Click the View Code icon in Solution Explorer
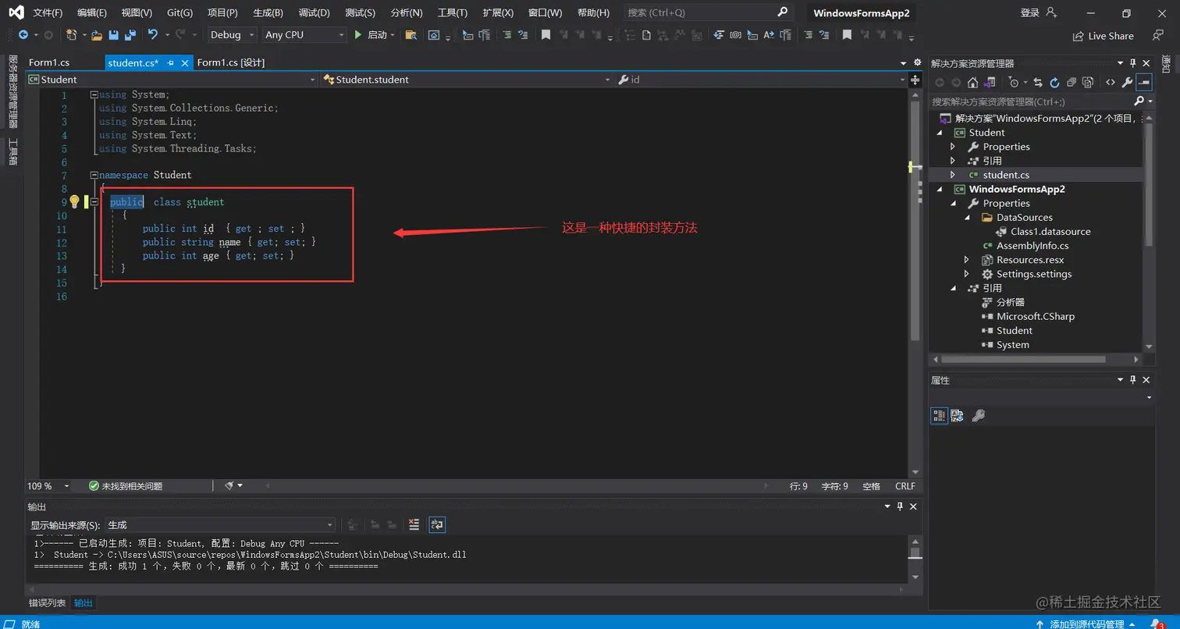The image size is (1180, 629). (1111, 82)
